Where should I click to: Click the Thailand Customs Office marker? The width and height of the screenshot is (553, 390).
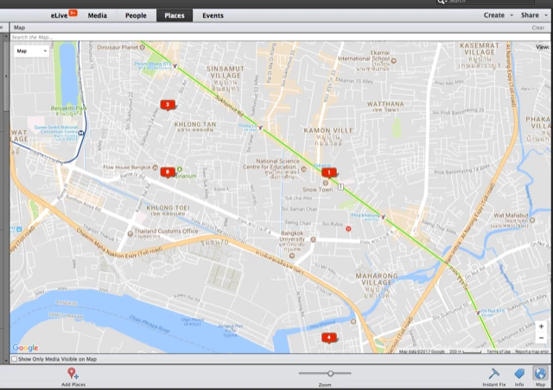[130, 234]
